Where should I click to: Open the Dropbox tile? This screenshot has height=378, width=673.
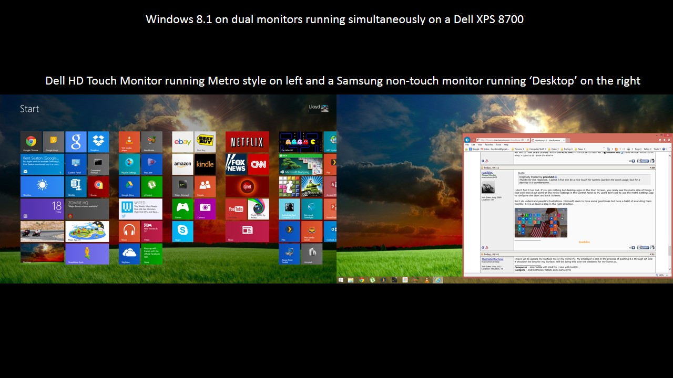tap(98, 142)
